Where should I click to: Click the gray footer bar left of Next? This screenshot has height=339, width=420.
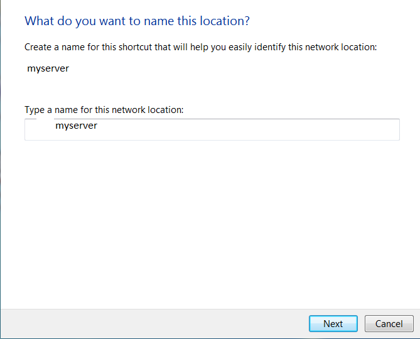151,324
